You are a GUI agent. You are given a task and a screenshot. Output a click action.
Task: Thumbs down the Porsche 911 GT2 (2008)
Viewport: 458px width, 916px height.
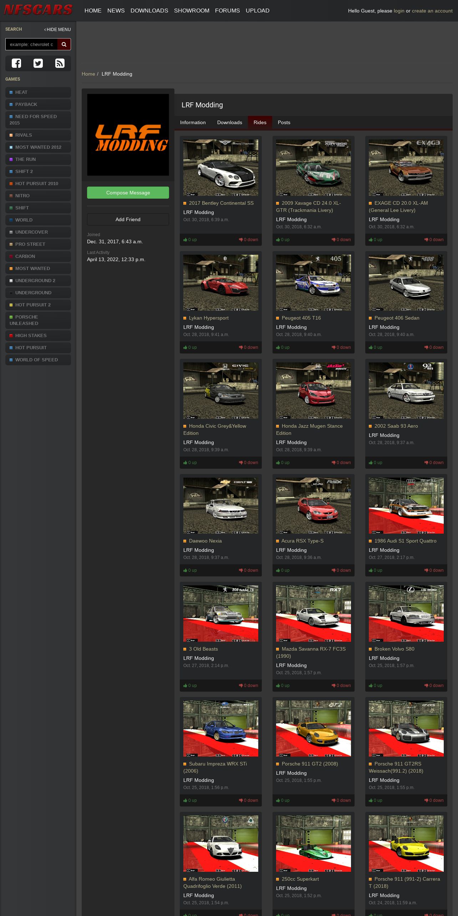click(x=341, y=800)
